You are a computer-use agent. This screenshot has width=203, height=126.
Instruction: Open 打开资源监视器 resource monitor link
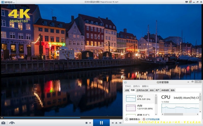click(153, 119)
